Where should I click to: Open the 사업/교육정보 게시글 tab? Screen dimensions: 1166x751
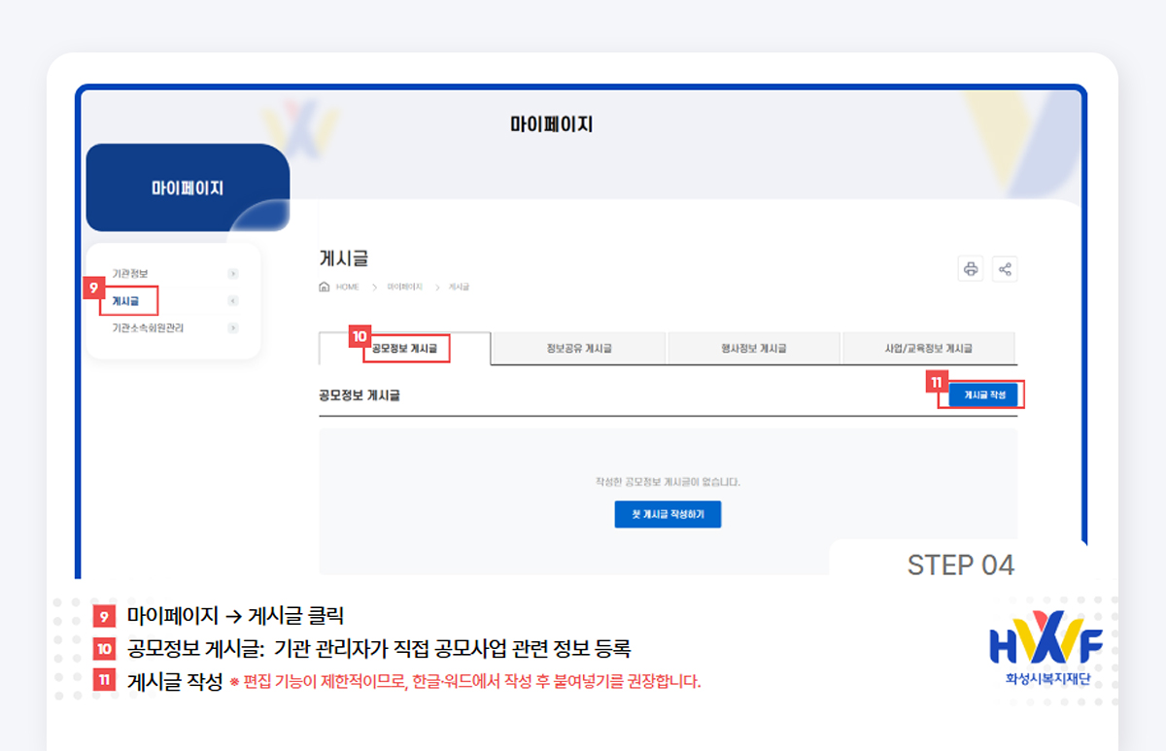927,347
